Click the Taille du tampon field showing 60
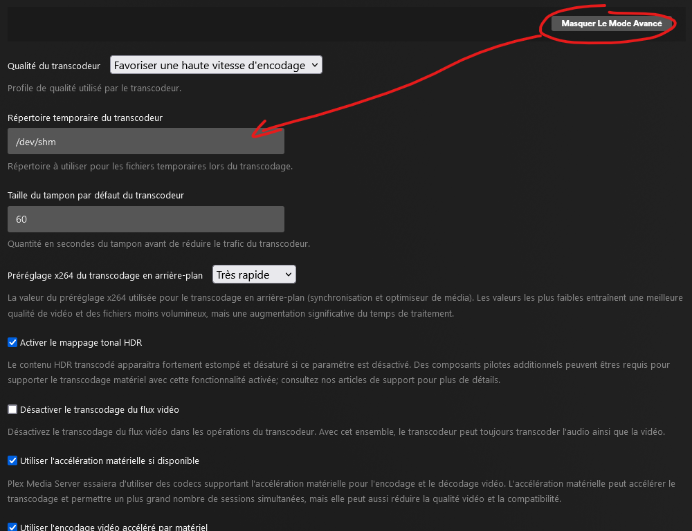 [145, 219]
